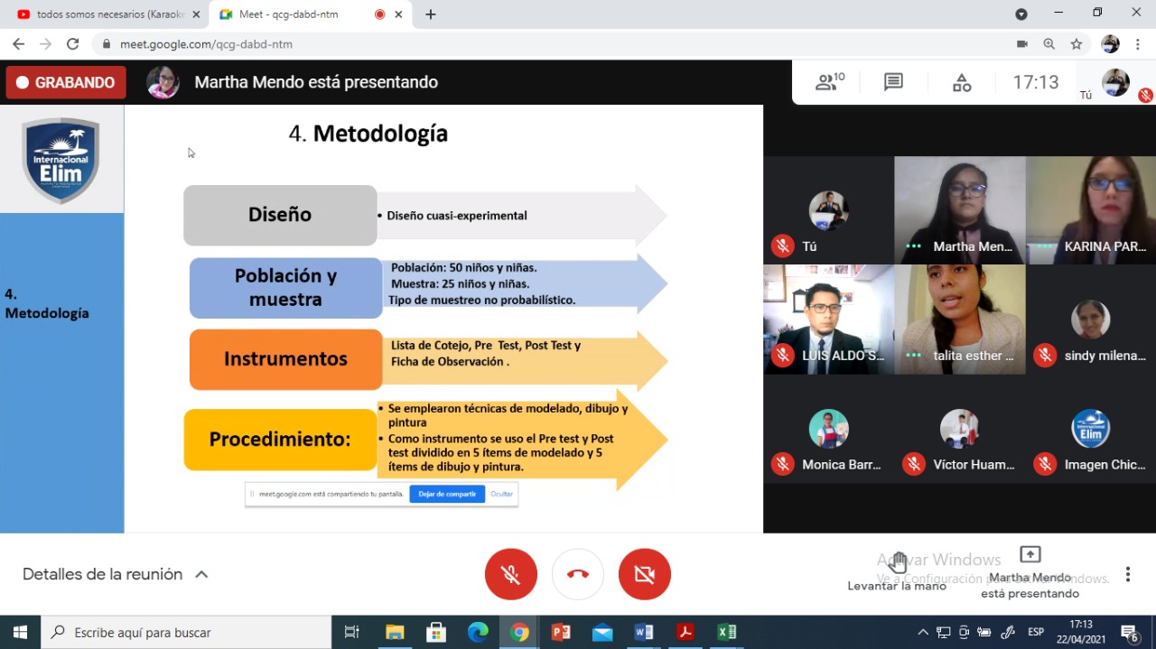Open Microsoft Edge from taskbar
The height and width of the screenshot is (649, 1156).
478,632
